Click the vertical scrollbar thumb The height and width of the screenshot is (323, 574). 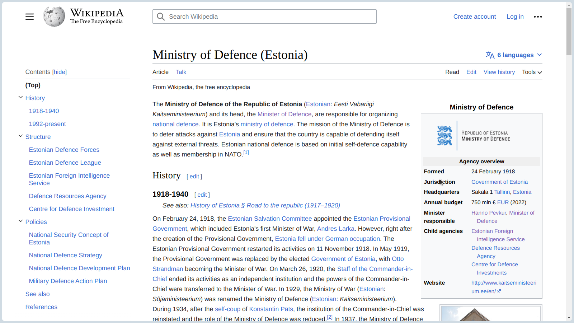point(569,32)
